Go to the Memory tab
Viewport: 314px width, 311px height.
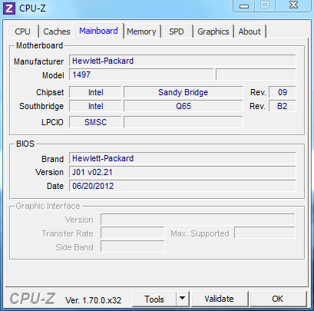[x=141, y=31]
